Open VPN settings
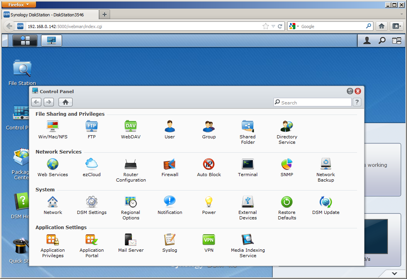The height and width of the screenshot is (279, 407). click(209, 243)
